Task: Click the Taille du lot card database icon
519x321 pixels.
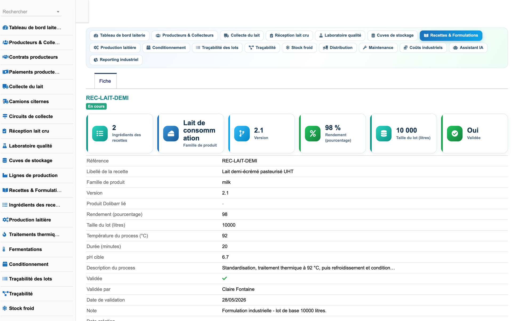Action: coord(384,134)
